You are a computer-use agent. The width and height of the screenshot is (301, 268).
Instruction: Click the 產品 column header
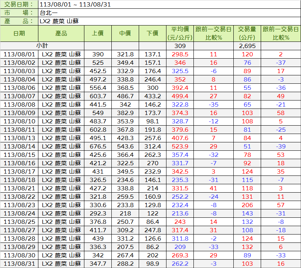coord(61,33)
